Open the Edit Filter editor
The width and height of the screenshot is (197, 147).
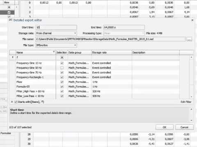(186, 102)
